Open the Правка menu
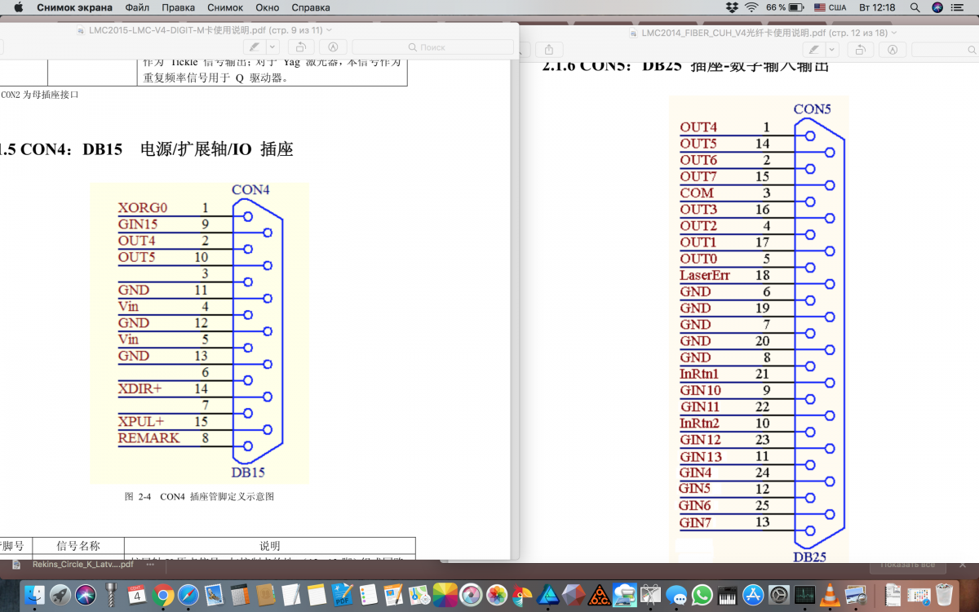Image resolution: width=979 pixels, height=612 pixels. coord(178,7)
